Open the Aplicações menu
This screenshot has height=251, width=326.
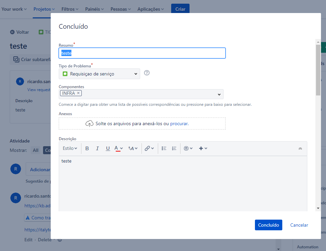point(150,9)
